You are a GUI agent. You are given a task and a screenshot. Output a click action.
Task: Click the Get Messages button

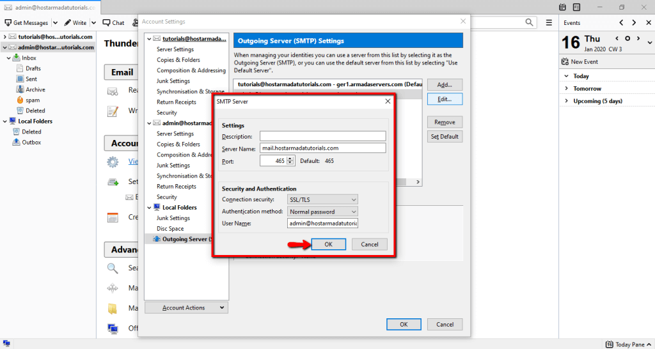point(26,22)
